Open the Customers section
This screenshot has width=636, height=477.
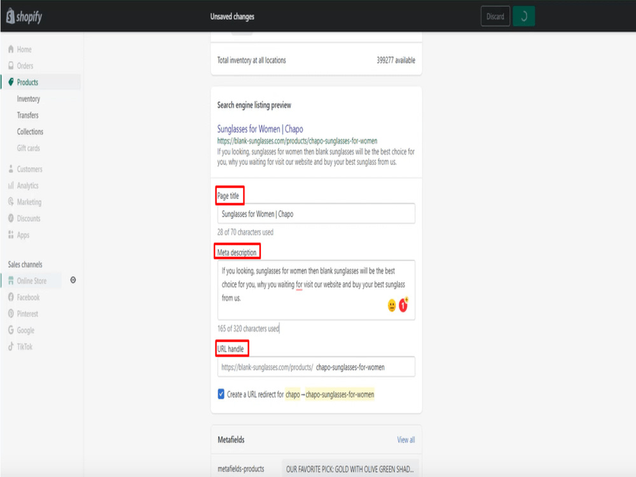tap(29, 169)
